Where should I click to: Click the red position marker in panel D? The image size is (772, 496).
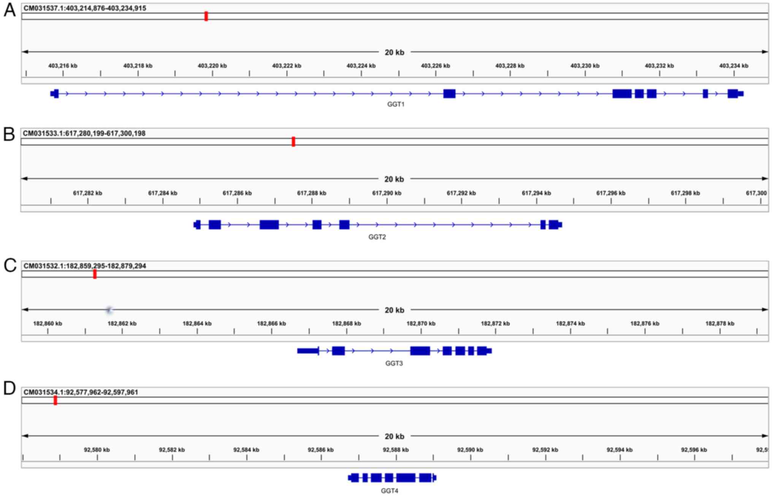(x=55, y=400)
